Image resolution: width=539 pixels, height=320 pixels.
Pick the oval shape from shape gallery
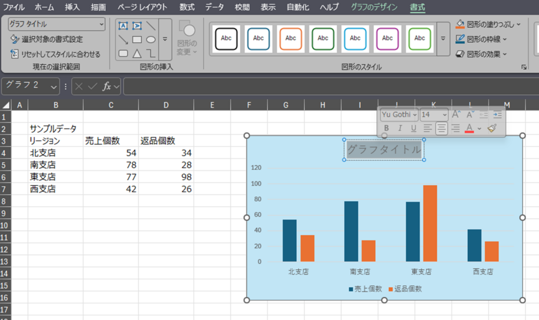coord(151,39)
